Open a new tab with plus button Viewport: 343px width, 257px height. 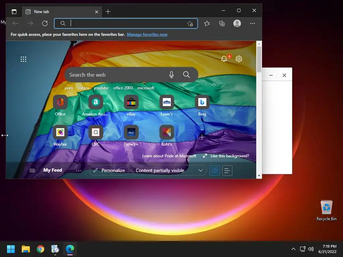[108, 12]
